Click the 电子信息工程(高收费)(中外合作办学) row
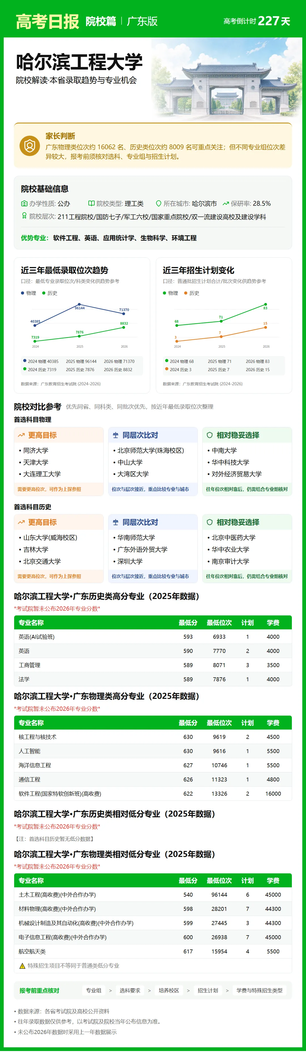This screenshot has height=1053, width=306. [153, 937]
